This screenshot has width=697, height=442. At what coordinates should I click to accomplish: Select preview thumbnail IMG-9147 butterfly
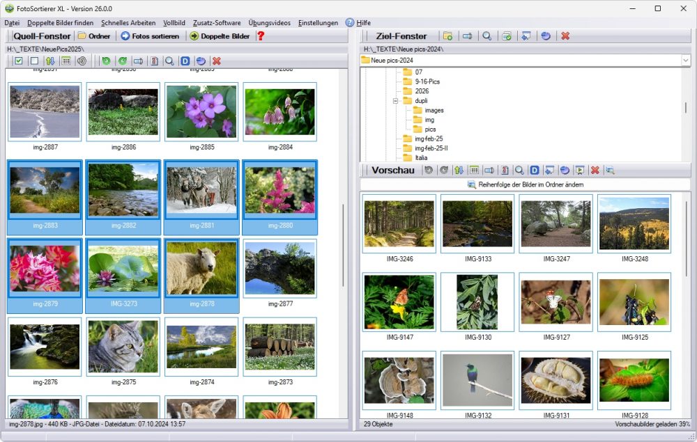click(399, 302)
